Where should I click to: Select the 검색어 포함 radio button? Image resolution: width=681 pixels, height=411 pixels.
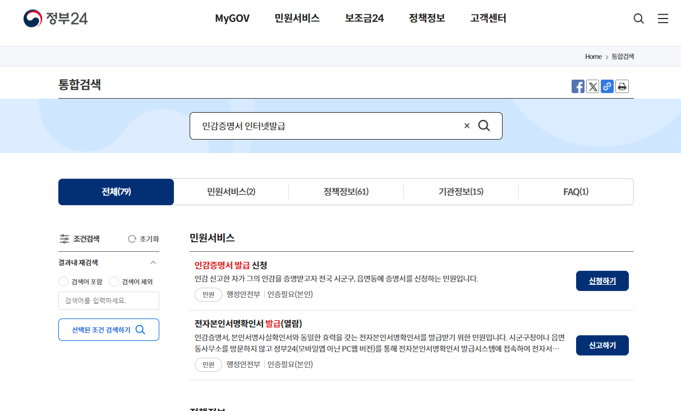63,281
